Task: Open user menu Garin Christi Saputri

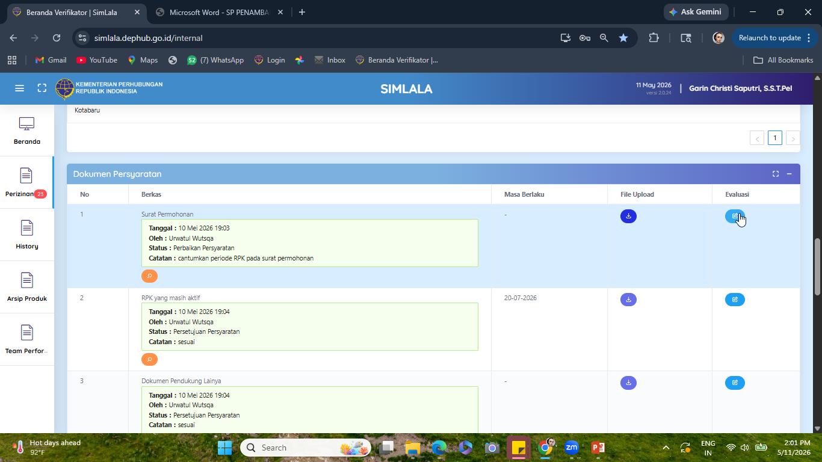Action: [x=740, y=88]
